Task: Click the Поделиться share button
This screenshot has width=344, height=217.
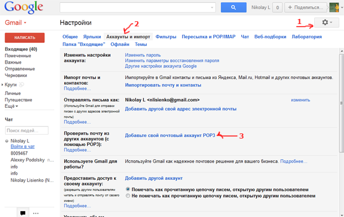Action: [306, 7]
